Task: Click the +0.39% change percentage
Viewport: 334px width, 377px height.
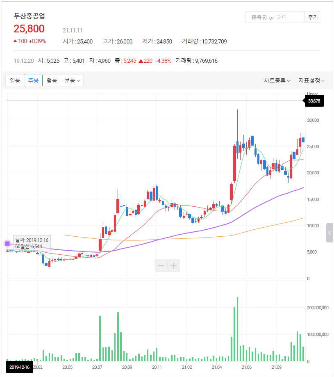Action: click(x=37, y=41)
